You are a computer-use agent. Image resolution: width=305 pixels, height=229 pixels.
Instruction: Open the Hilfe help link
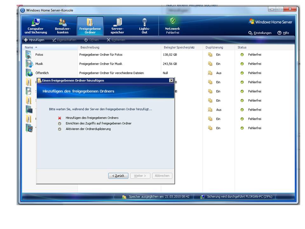(283, 33)
